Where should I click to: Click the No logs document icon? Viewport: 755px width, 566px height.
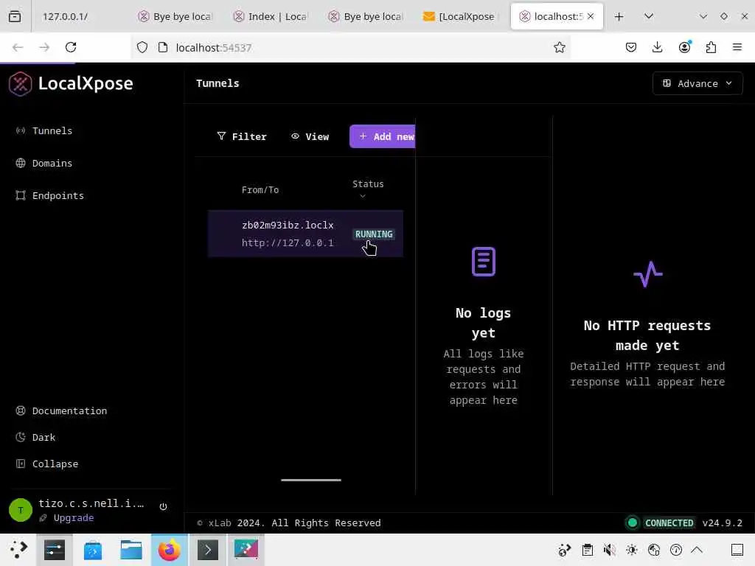click(x=484, y=262)
